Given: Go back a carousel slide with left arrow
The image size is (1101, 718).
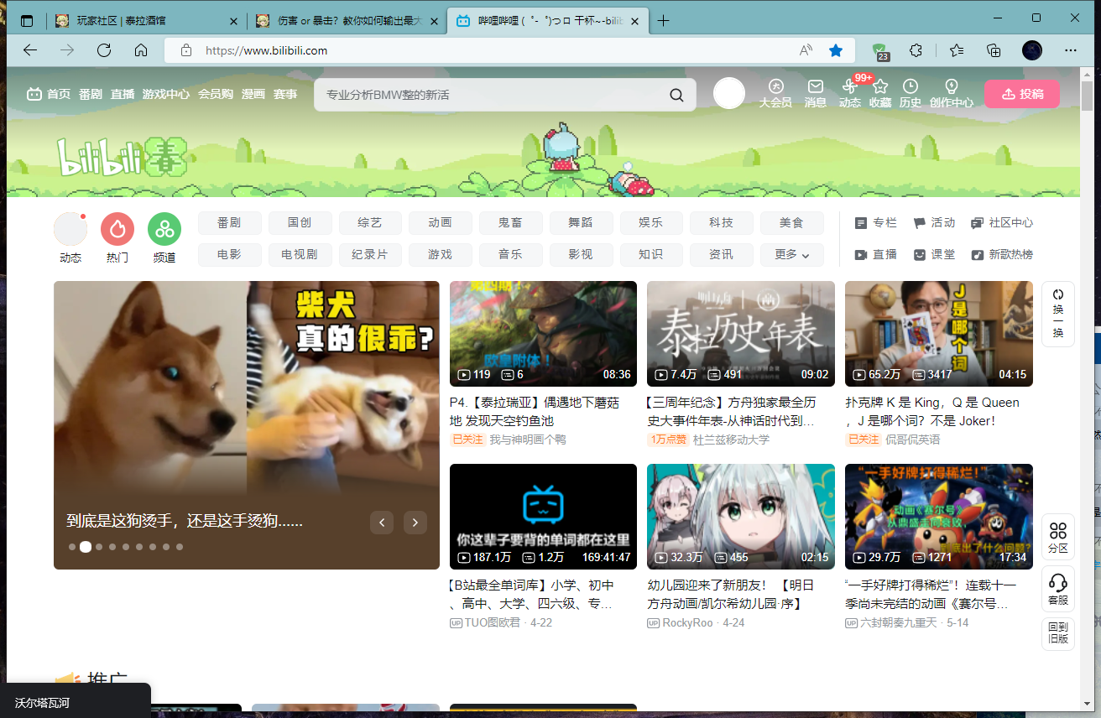Looking at the screenshot, I should (x=382, y=522).
